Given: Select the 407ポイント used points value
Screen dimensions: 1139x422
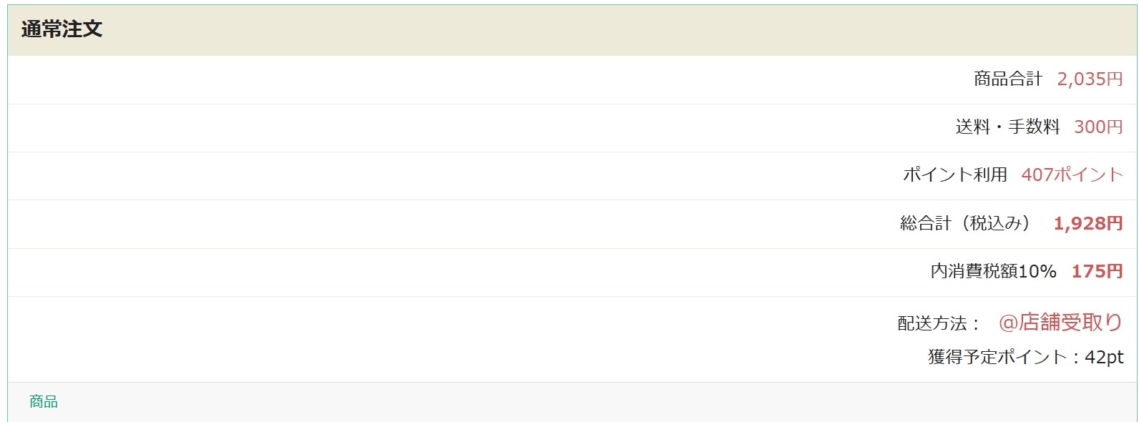Looking at the screenshot, I should coord(1072,175).
